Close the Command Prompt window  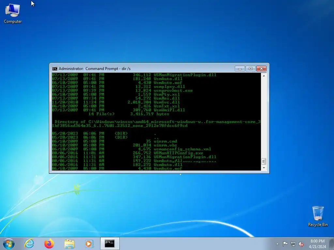261,68
